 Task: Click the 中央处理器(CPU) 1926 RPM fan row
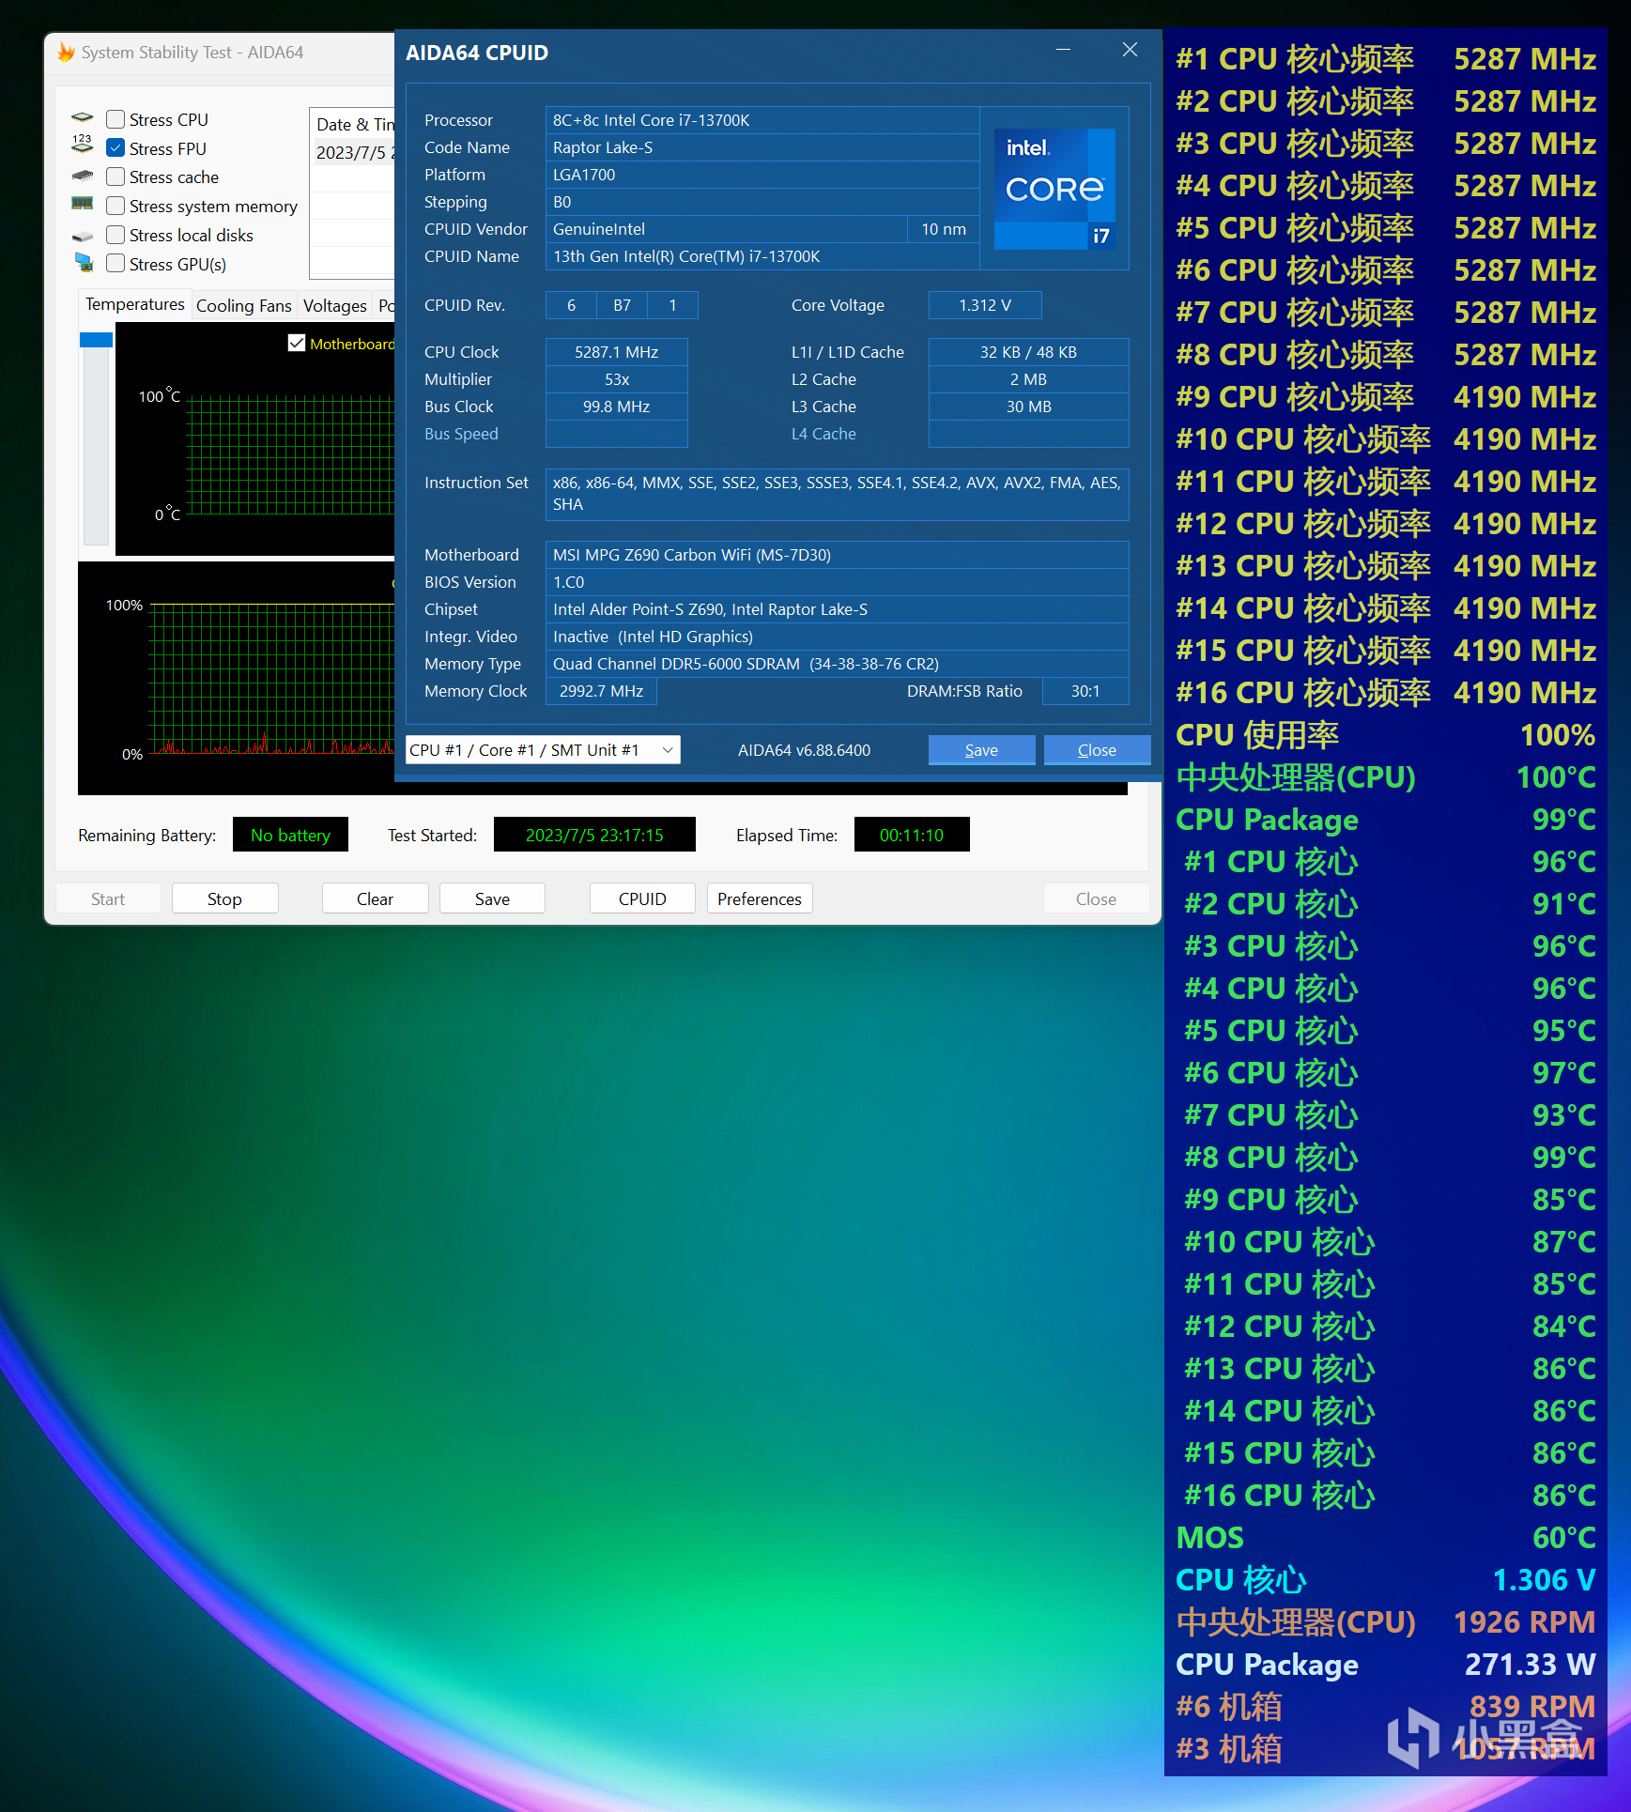pyautogui.click(x=1386, y=1622)
